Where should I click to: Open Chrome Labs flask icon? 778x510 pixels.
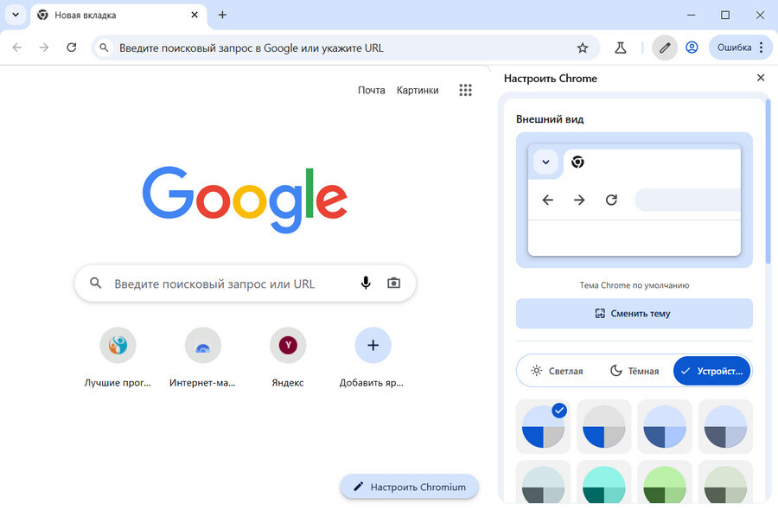coord(620,48)
